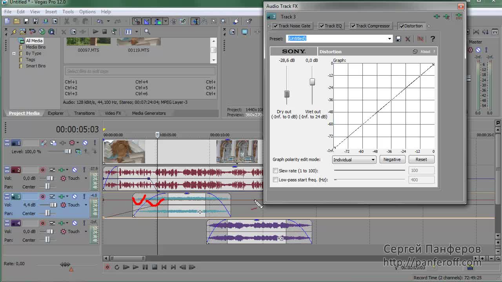
Task: Delete preset with the X icon
Action: [x=408, y=38]
